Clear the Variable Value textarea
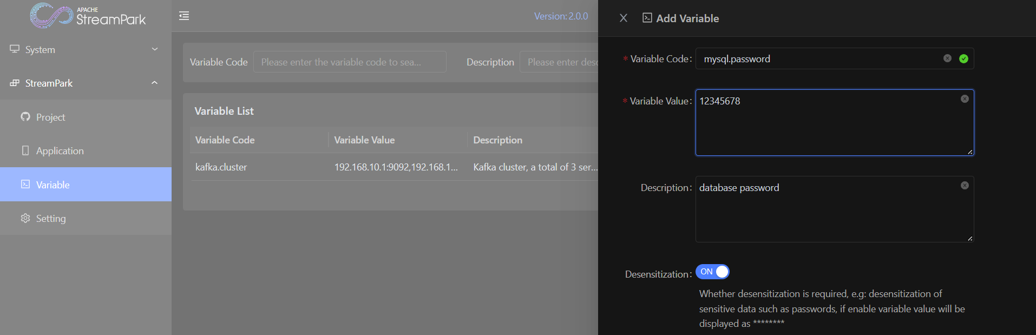 965,98
